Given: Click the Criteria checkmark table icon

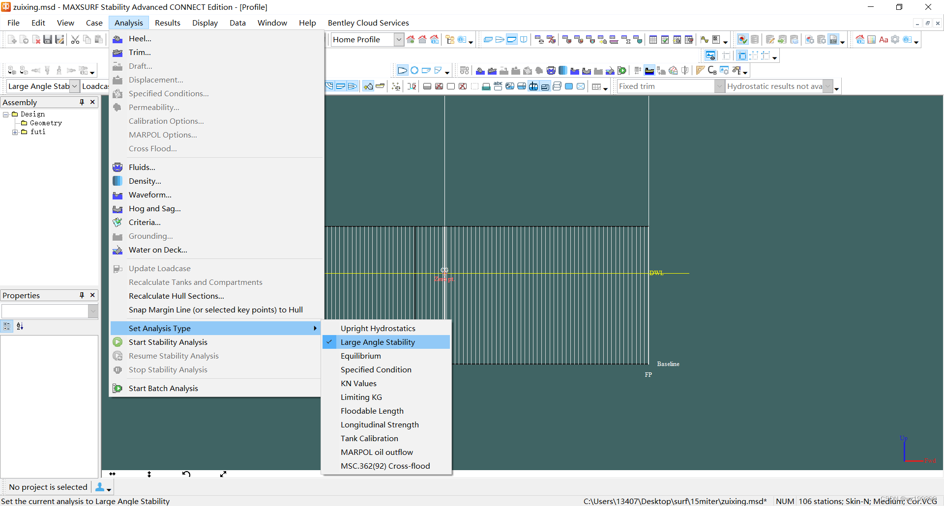Looking at the screenshot, I should (665, 40).
